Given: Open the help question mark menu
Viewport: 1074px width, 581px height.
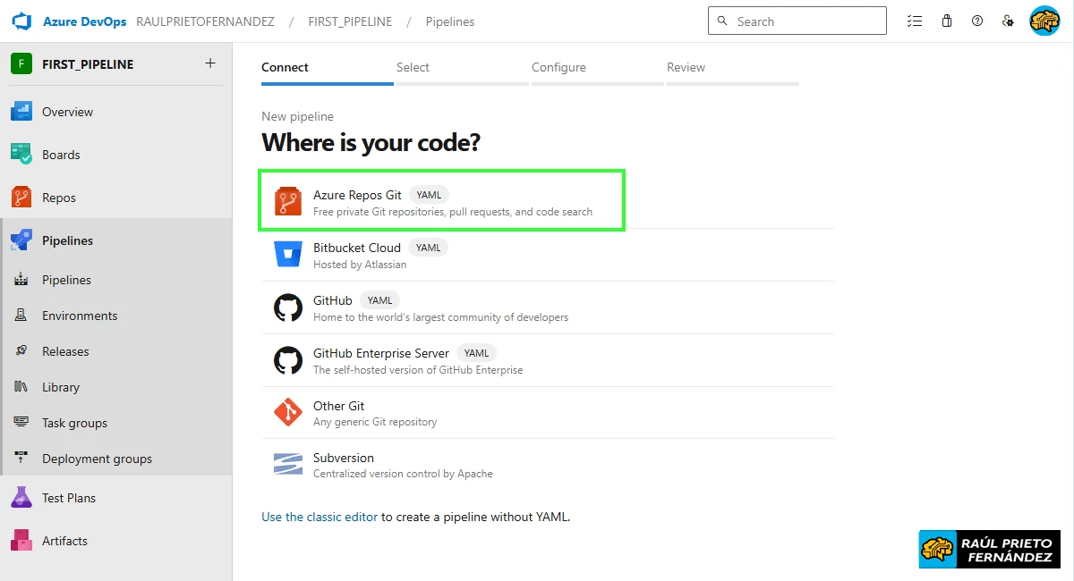Looking at the screenshot, I should [x=977, y=20].
